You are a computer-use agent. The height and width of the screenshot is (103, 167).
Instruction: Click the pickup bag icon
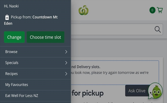7,17
